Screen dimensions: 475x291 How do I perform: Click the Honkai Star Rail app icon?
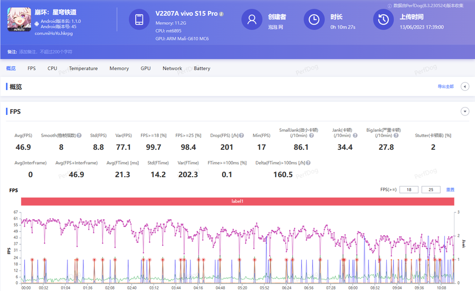pos(19,20)
